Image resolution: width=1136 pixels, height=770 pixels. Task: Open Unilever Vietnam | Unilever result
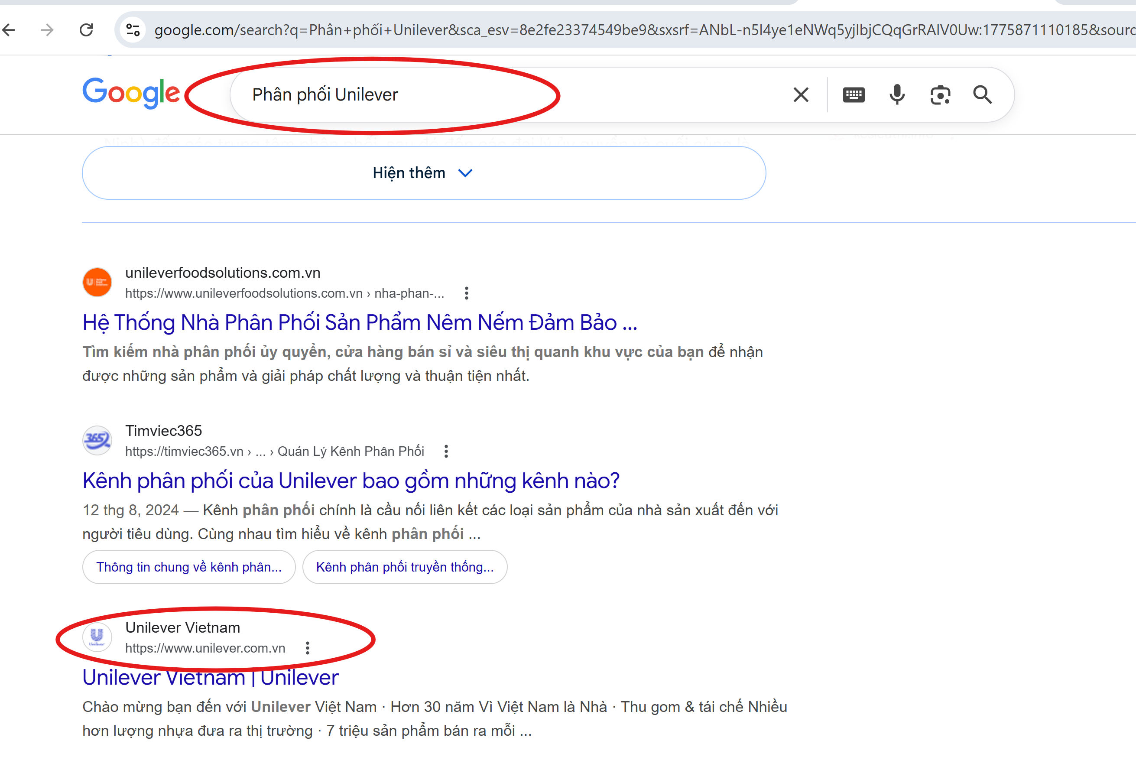(x=210, y=678)
